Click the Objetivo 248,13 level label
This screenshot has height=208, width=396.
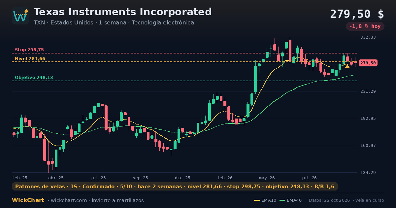pos(34,78)
